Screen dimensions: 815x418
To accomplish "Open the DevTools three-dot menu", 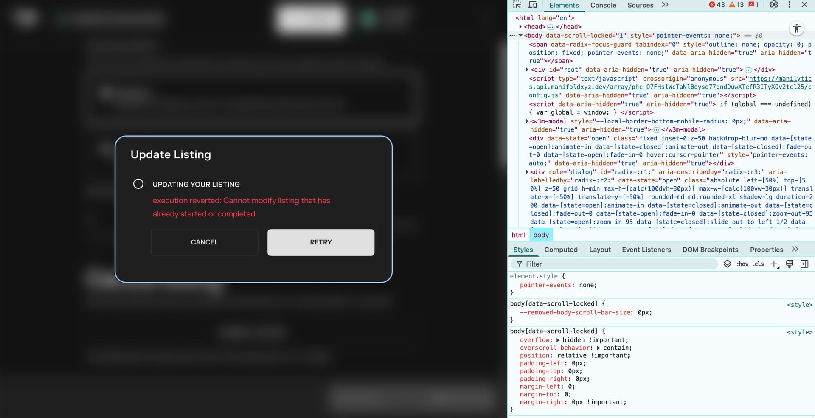I will pyautogui.click(x=790, y=5).
